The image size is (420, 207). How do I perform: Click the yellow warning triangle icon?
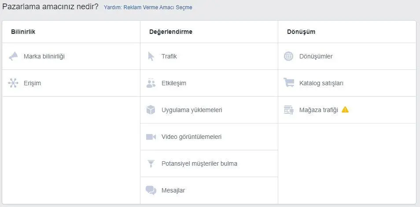click(345, 109)
